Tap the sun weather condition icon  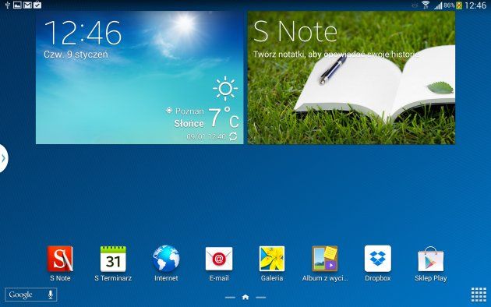click(x=225, y=88)
